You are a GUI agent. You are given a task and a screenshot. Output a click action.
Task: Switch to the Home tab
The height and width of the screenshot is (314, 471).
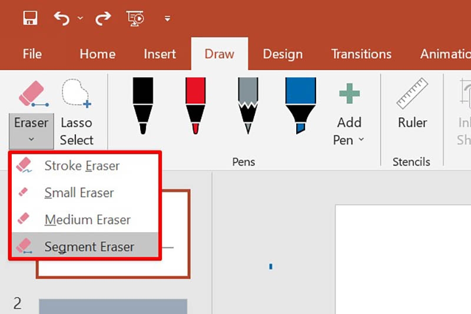coord(97,54)
